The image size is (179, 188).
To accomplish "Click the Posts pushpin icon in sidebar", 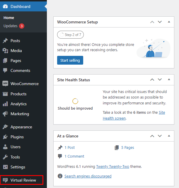I will 5,41.
